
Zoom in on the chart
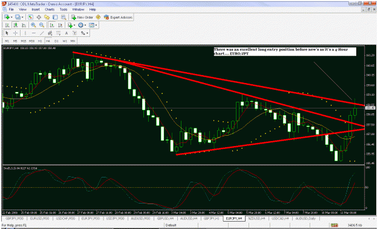[x=33, y=25]
